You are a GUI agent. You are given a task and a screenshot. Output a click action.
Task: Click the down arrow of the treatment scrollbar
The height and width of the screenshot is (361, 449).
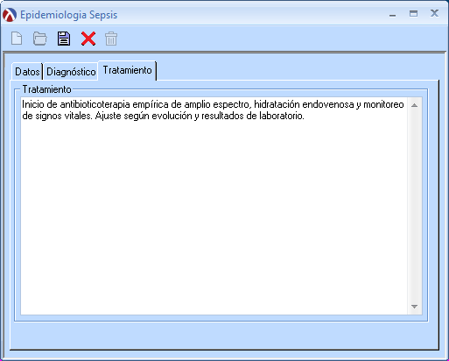point(414,307)
